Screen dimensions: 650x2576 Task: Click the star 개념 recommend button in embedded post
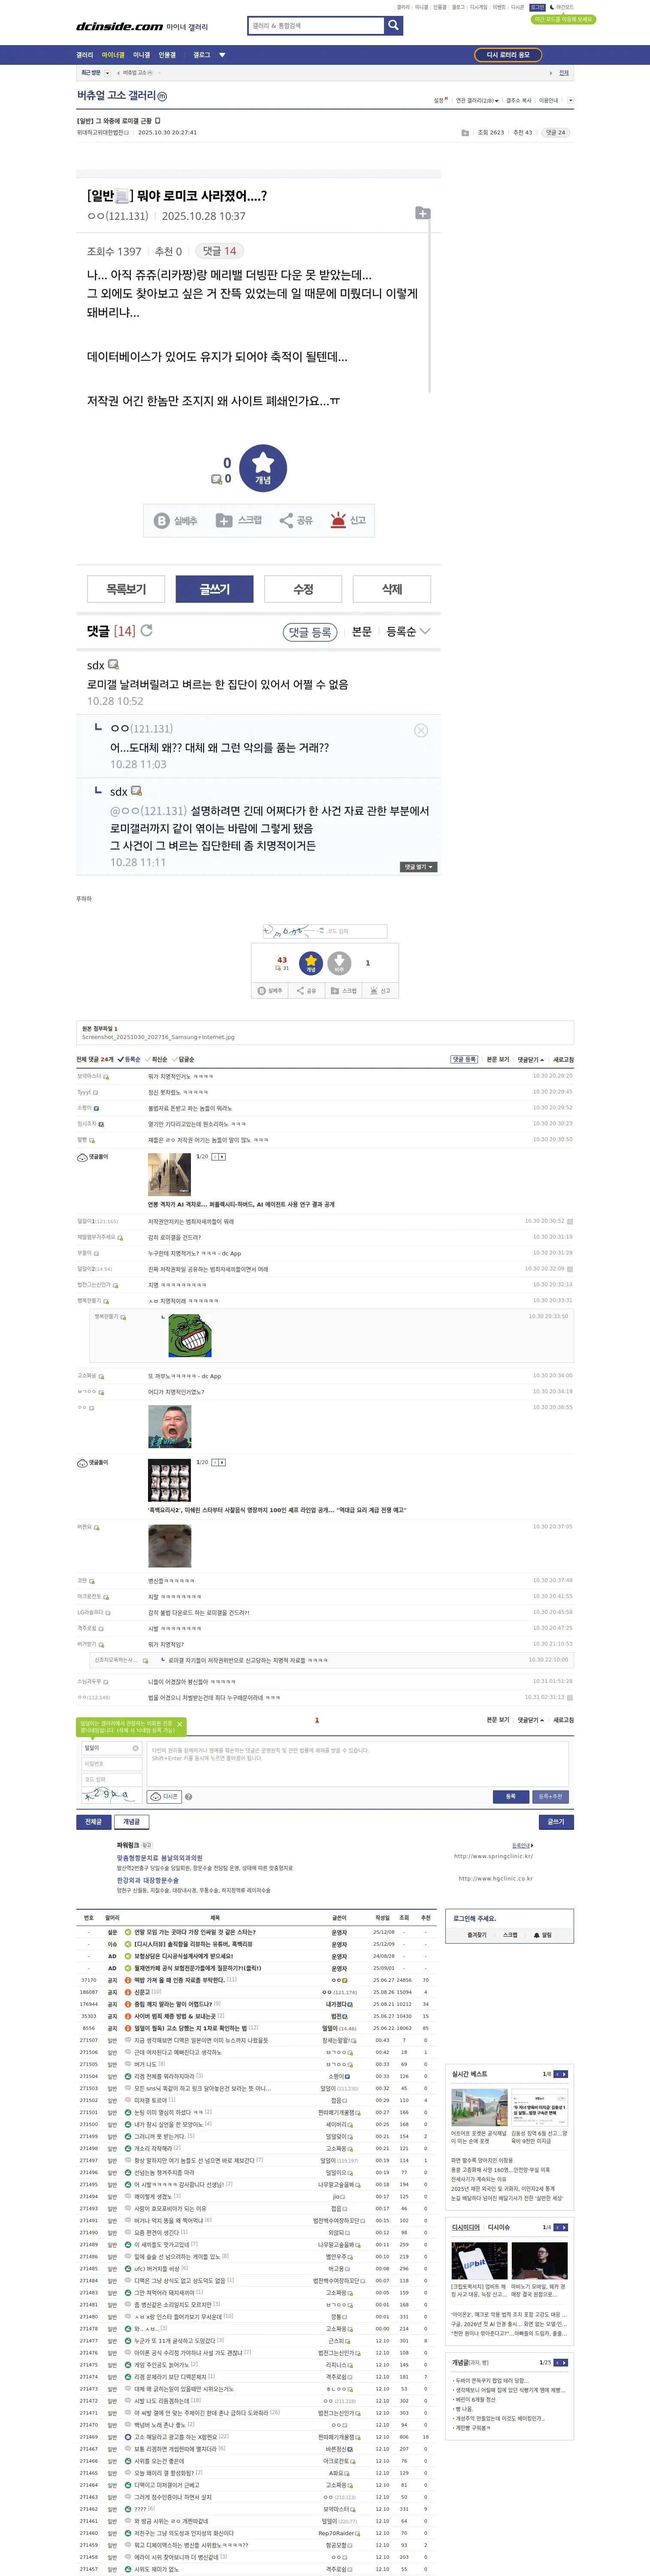pos(263,467)
